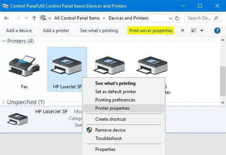Click the Fax label
The height and width of the screenshot is (155, 226).
click(24, 87)
